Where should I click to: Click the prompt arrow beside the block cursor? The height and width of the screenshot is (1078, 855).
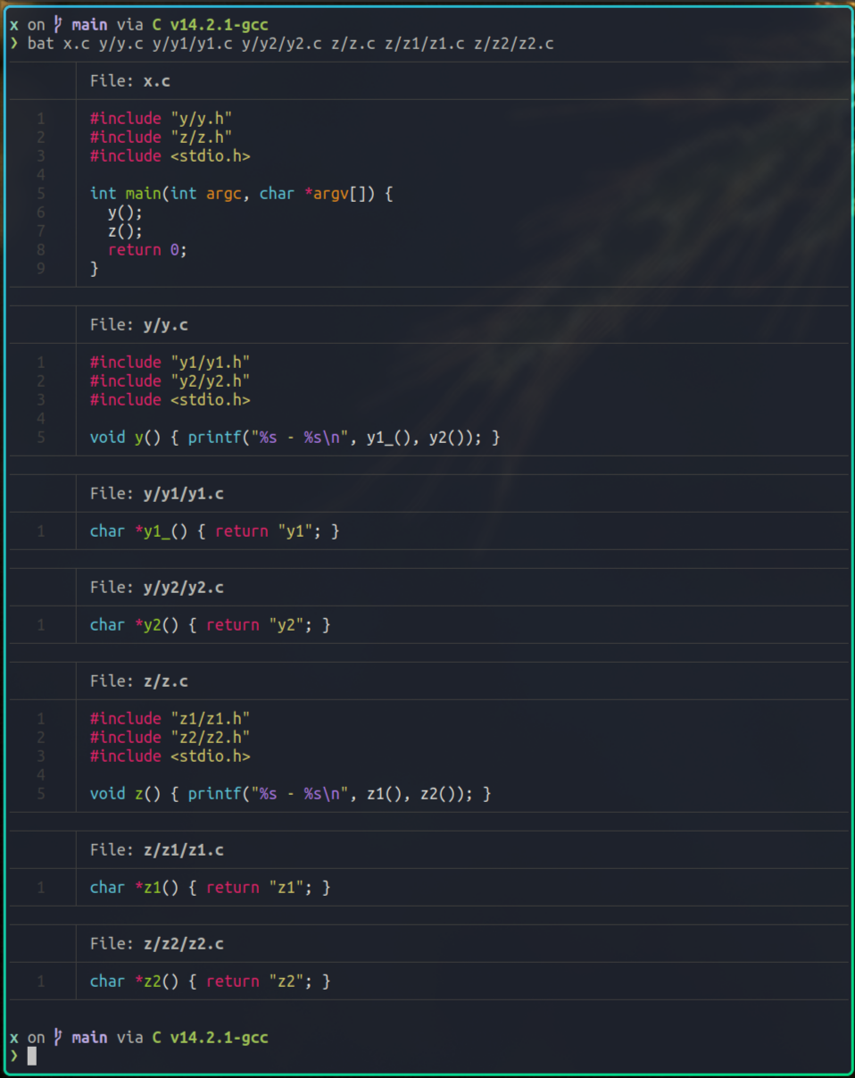pos(14,1056)
